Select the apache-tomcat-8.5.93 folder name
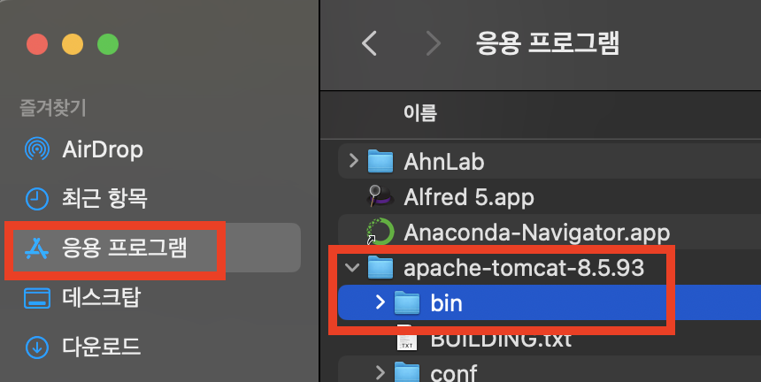Image resolution: width=761 pixels, height=382 pixels. [524, 268]
